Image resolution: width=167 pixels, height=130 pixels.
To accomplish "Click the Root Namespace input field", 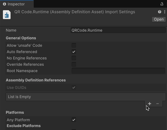I will point(118,71).
